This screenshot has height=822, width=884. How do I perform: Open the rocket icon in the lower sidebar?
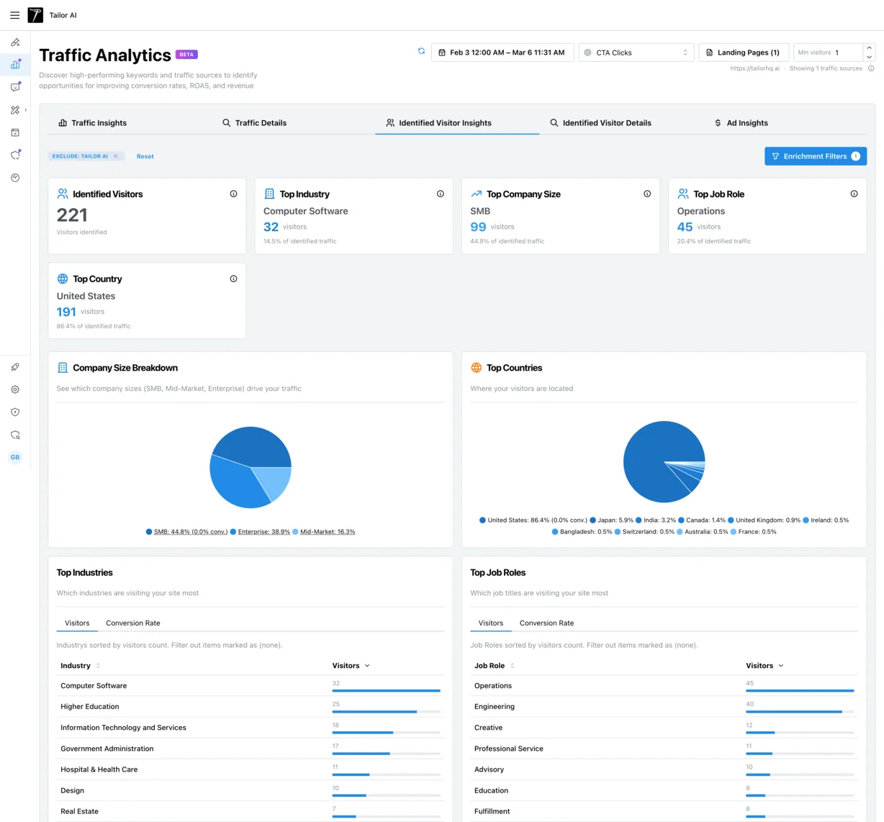15,367
